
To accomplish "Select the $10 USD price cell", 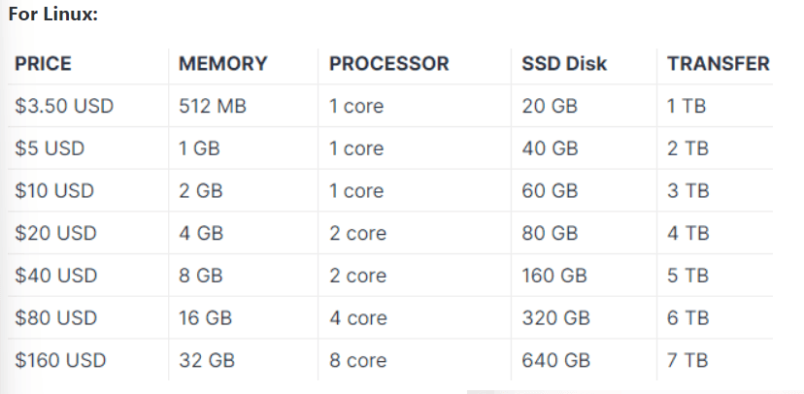I will [54, 191].
